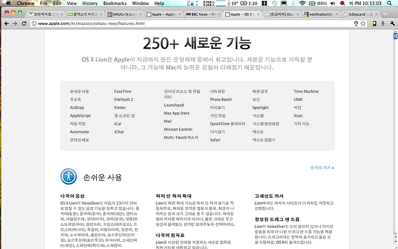Click the Bluetooth icon in menu bar
This screenshot has width=398, height=249.
pos(292,3)
